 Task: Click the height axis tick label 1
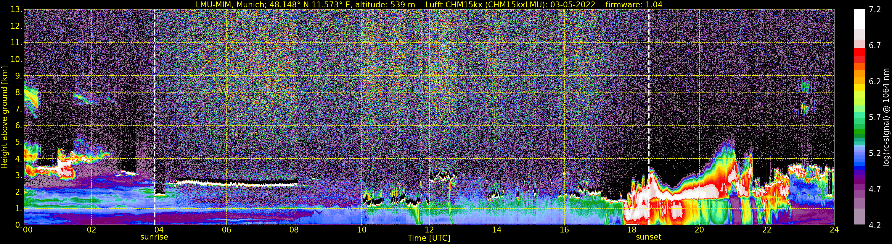[18, 209]
